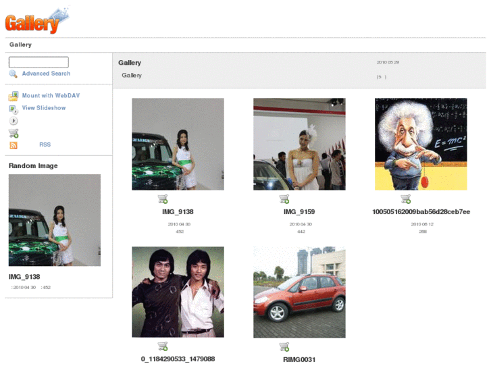The image size is (491, 368).
Task: Open the Gallery breadcrumb link
Action: click(x=20, y=45)
